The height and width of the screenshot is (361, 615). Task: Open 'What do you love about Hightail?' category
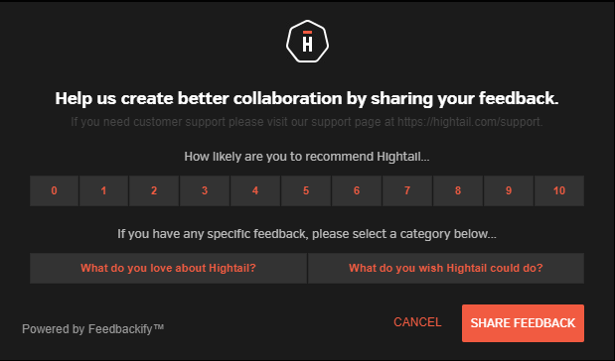(168, 268)
